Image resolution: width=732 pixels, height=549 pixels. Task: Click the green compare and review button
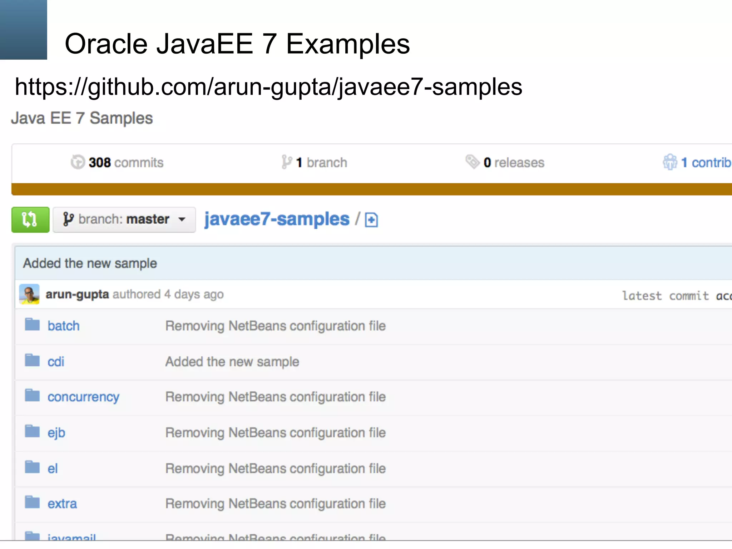(30, 219)
